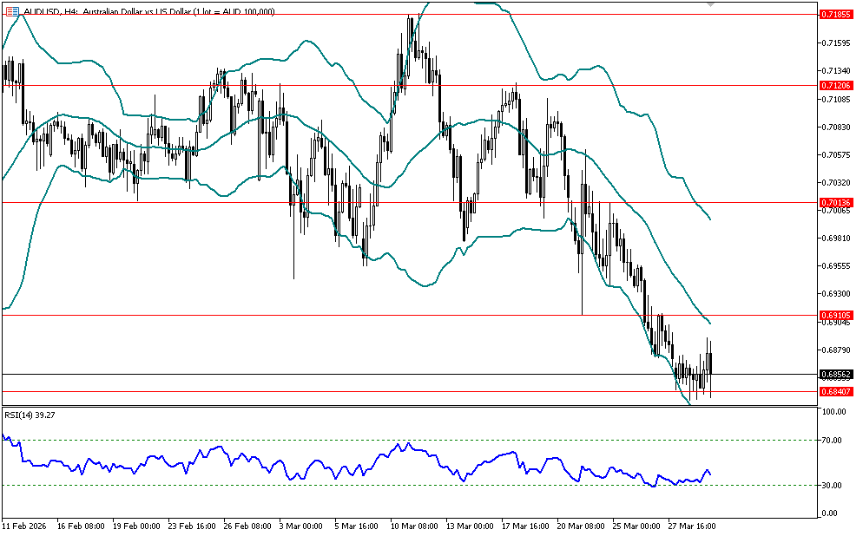Select the red 0.71855 price level tag
863x536 pixels.
tap(836, 15)
